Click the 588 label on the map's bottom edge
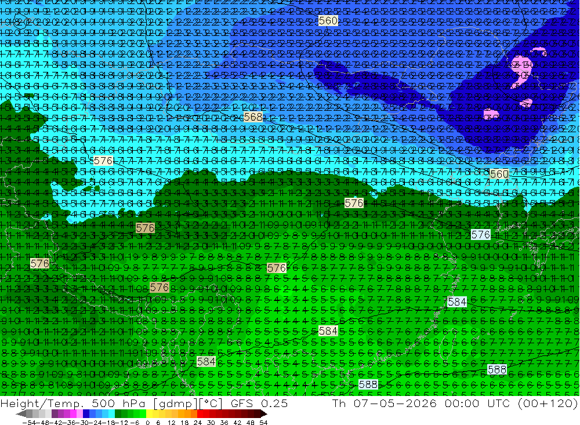The height and width of the screenshot is (425, 580). [x=368, y=384]
